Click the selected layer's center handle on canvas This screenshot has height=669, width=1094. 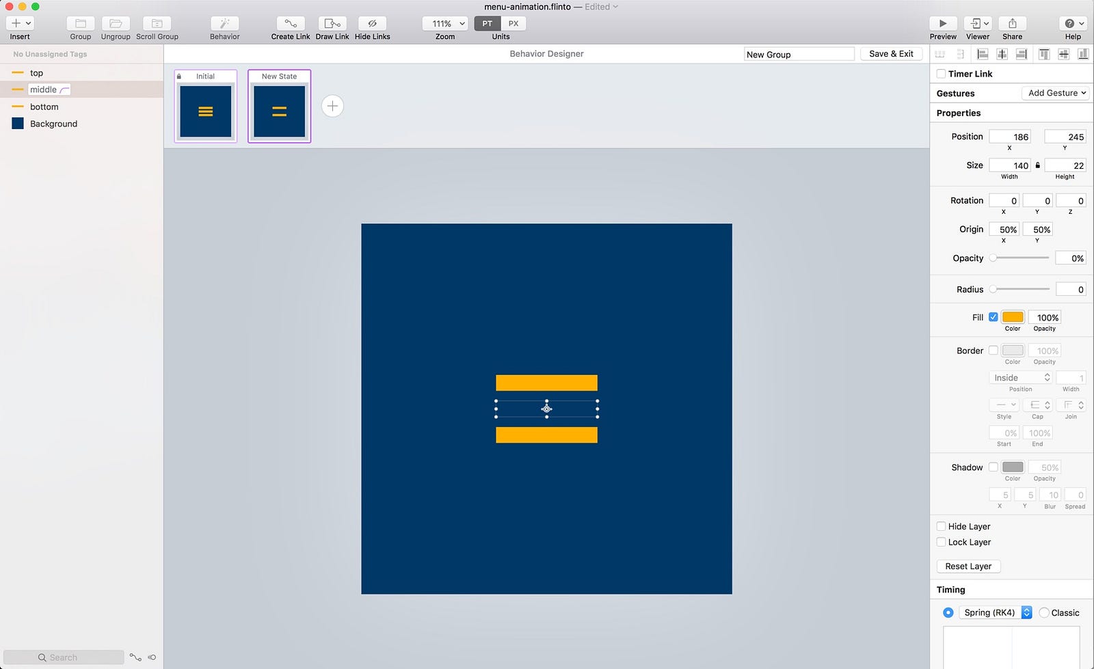(x=546, y=409)
